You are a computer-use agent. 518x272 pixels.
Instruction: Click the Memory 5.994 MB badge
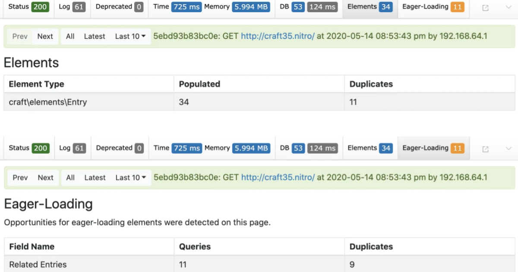click(251, 6)
